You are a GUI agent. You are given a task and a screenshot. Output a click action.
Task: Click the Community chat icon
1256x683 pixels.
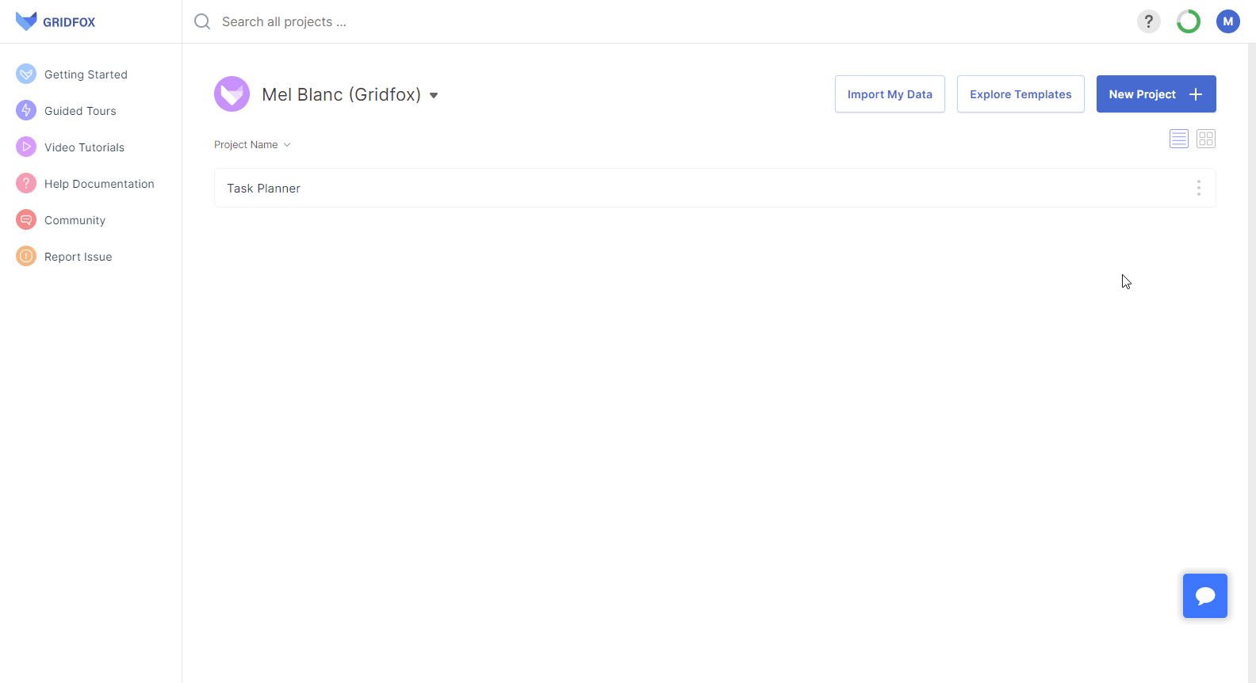click(x=26, y=219)
